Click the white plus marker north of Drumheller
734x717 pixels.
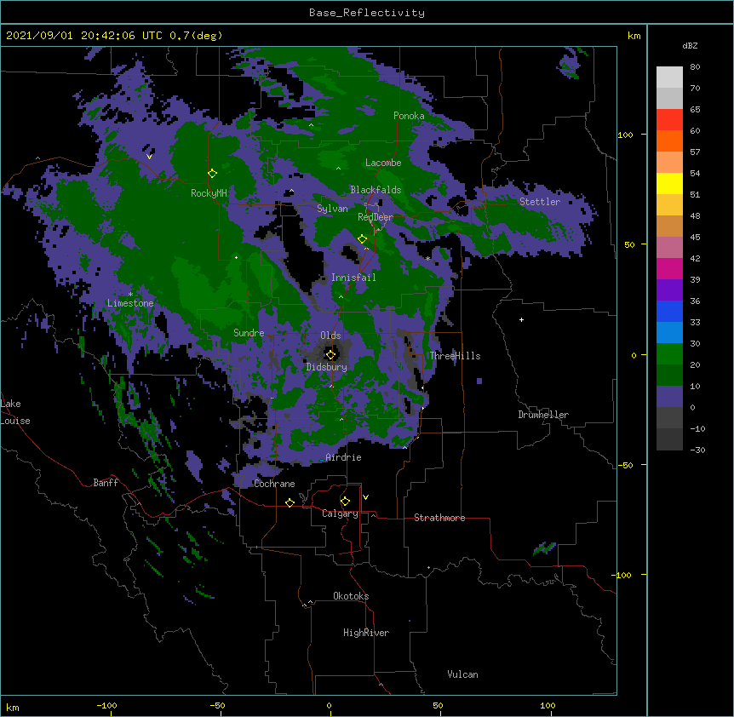(x=521, y=319)
